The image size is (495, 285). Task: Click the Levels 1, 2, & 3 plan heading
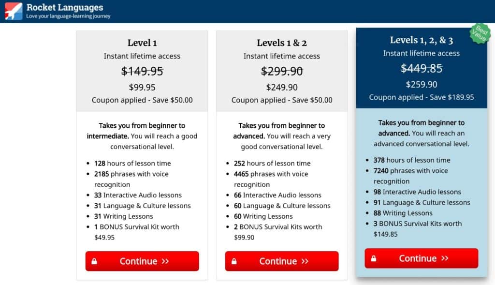(422, 40)
